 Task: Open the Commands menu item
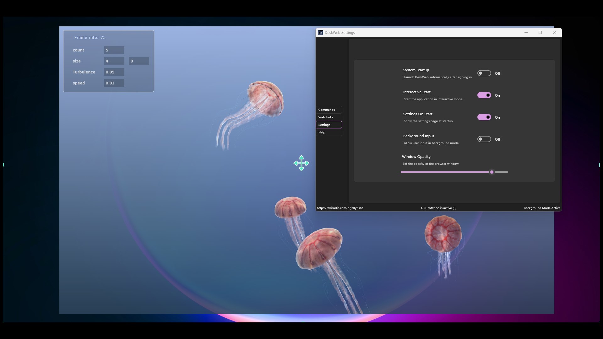point(329,110)
